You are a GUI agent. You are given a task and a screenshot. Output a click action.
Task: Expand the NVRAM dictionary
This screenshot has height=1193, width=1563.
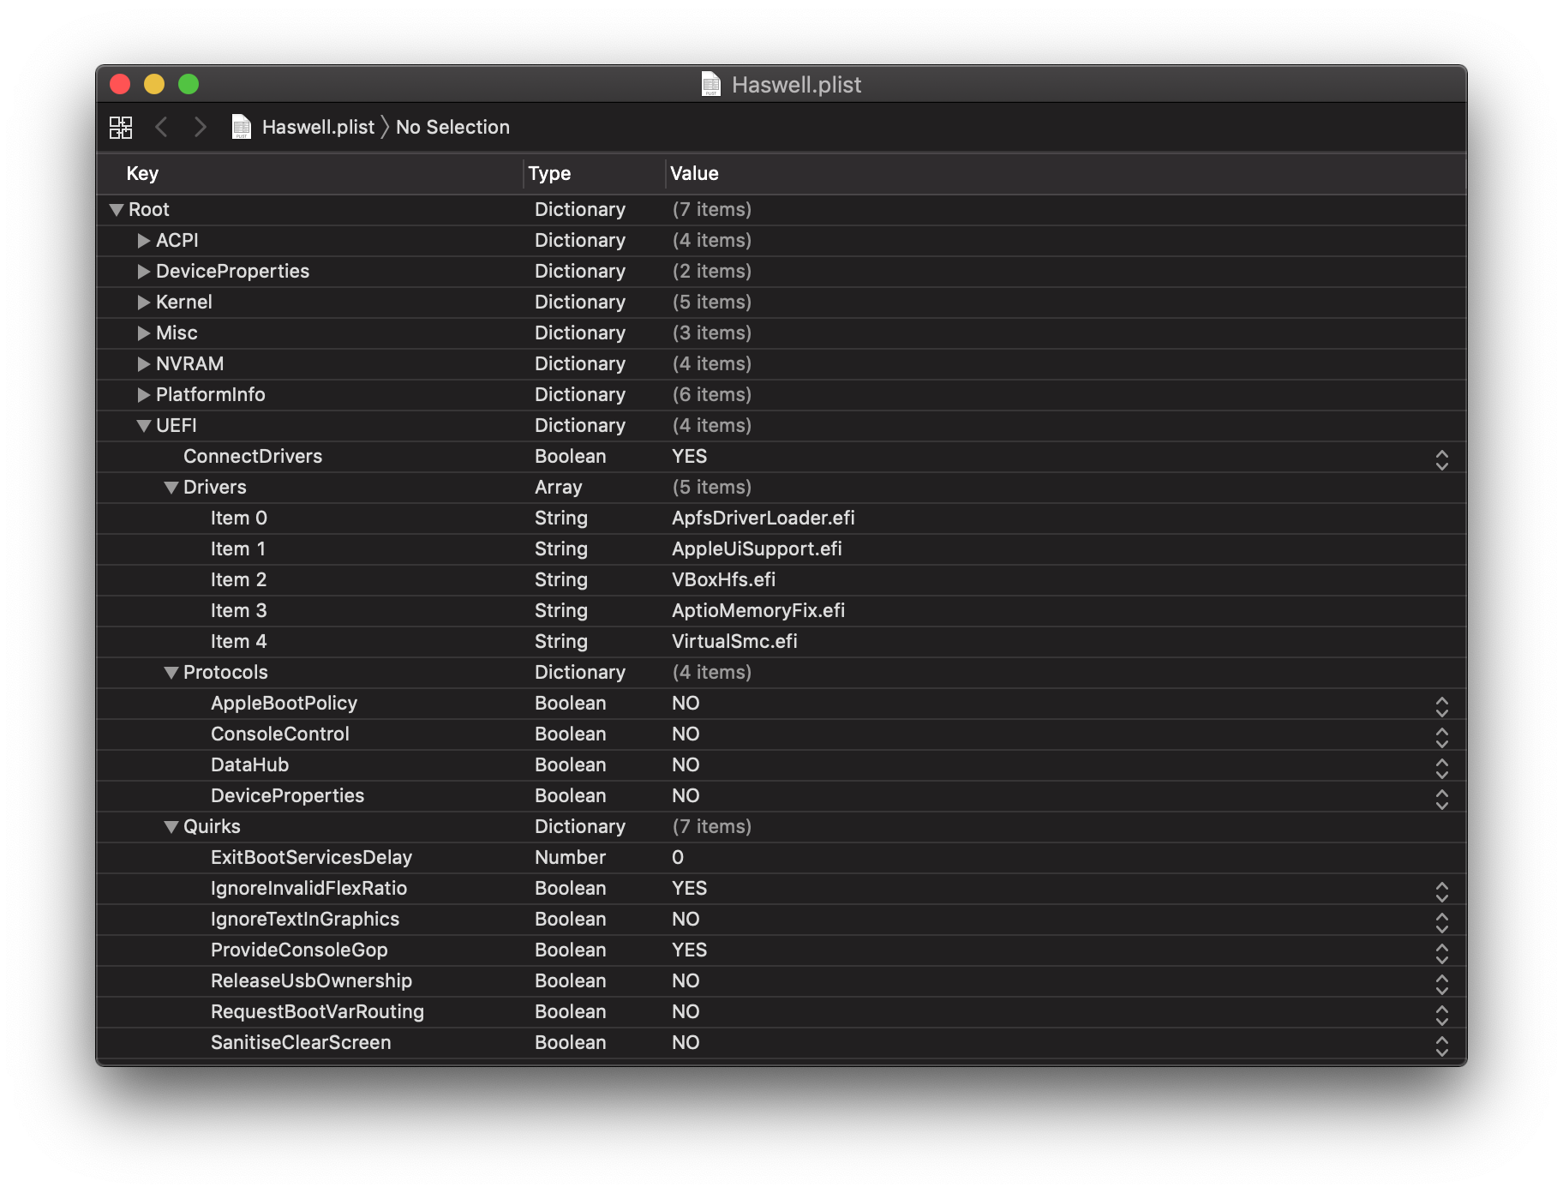point(144,364)
